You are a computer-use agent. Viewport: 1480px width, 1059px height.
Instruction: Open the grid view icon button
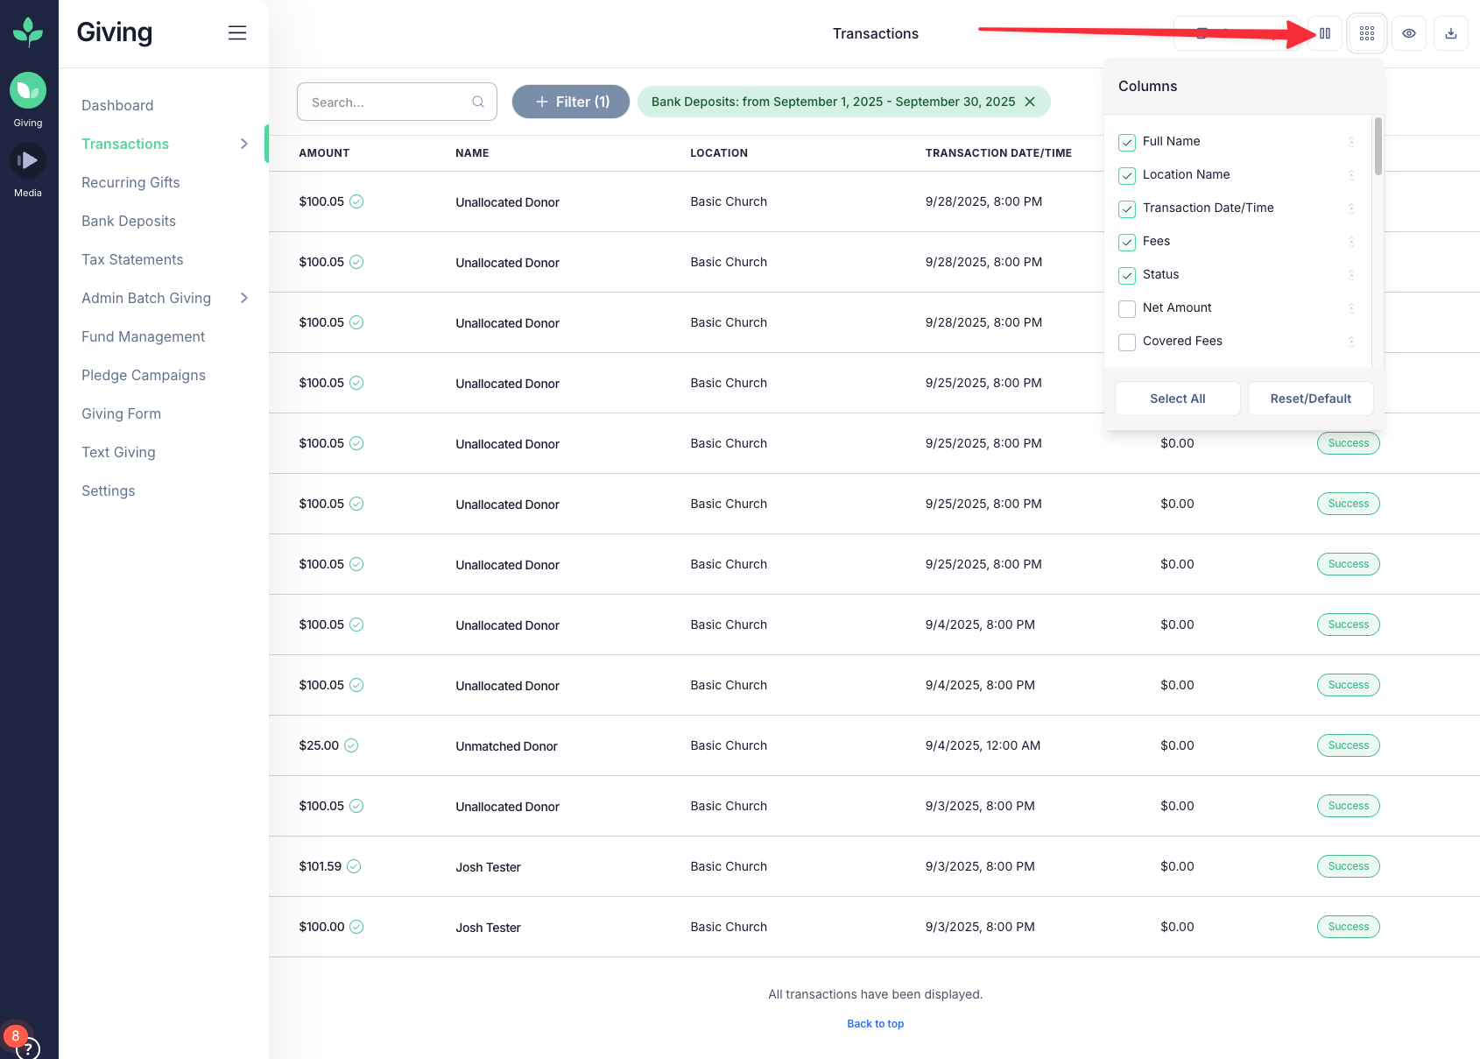[x=1367, y=33]
